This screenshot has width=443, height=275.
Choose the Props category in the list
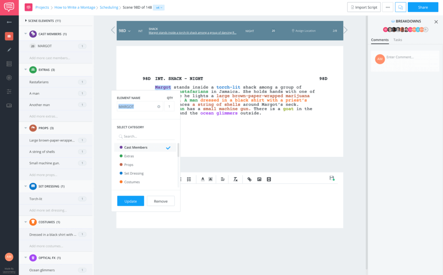128,165
